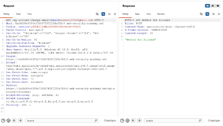This screenshot has height=126, width=223.
Task: Click the X-Frame-Options response header
Action: point(146,30)
